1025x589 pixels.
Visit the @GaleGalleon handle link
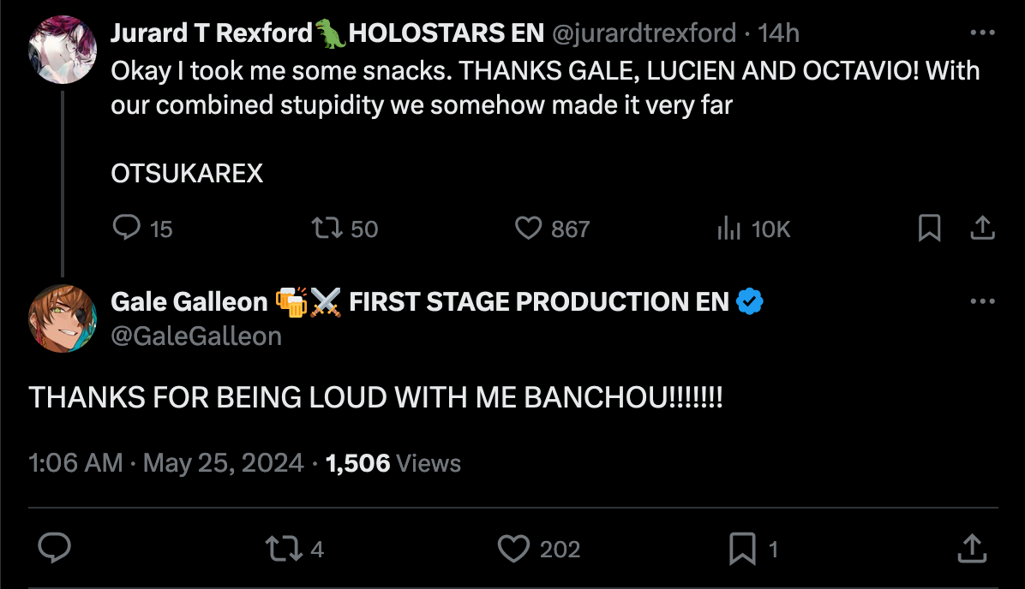click(x=196, y=336)
